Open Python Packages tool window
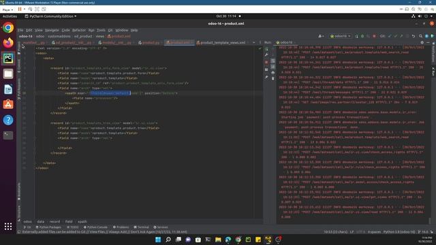 pyautogui.click(x=48, y=227)
